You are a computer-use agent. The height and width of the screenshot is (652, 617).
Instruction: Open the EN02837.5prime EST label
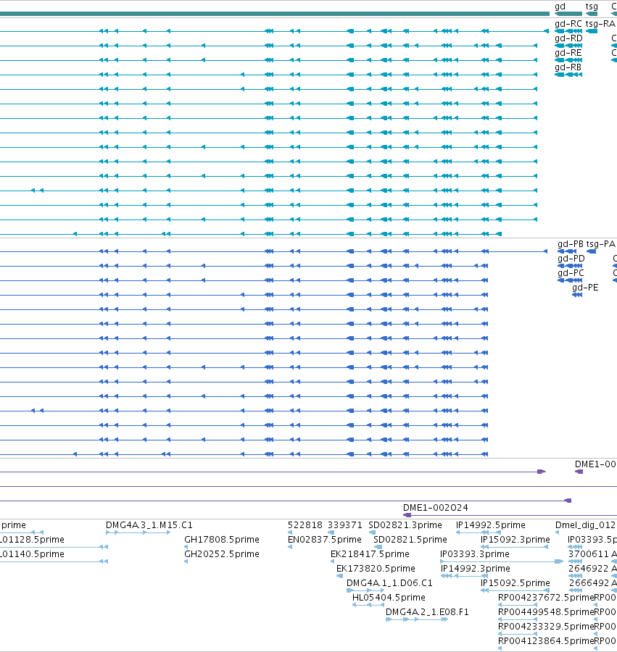tap(325, 540)
